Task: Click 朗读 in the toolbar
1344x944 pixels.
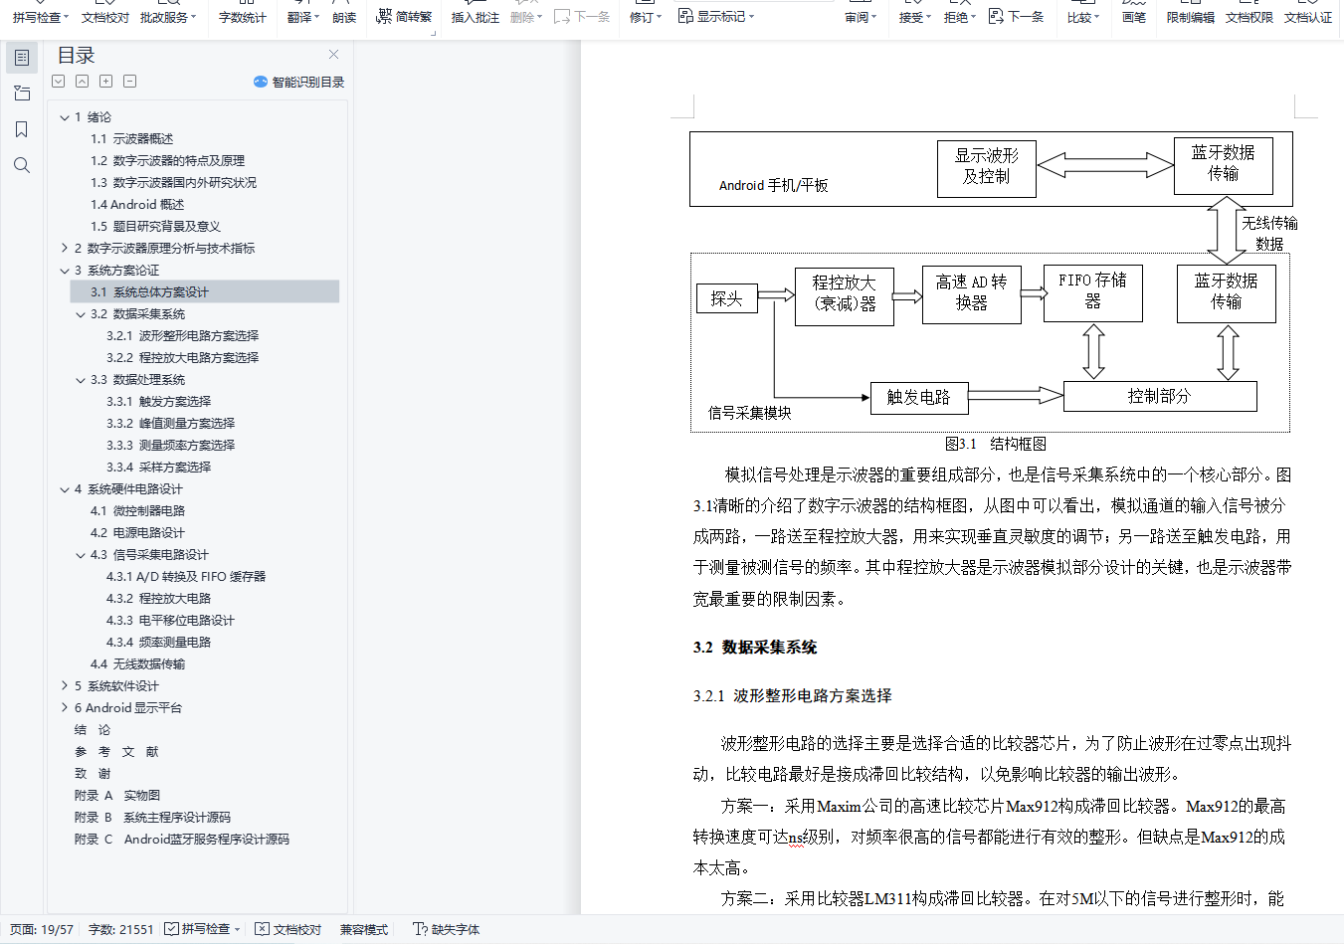Action: click(x=344, y=17)
